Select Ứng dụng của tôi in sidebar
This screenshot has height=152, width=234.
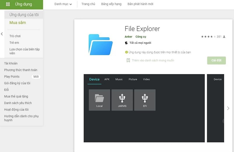24,15
